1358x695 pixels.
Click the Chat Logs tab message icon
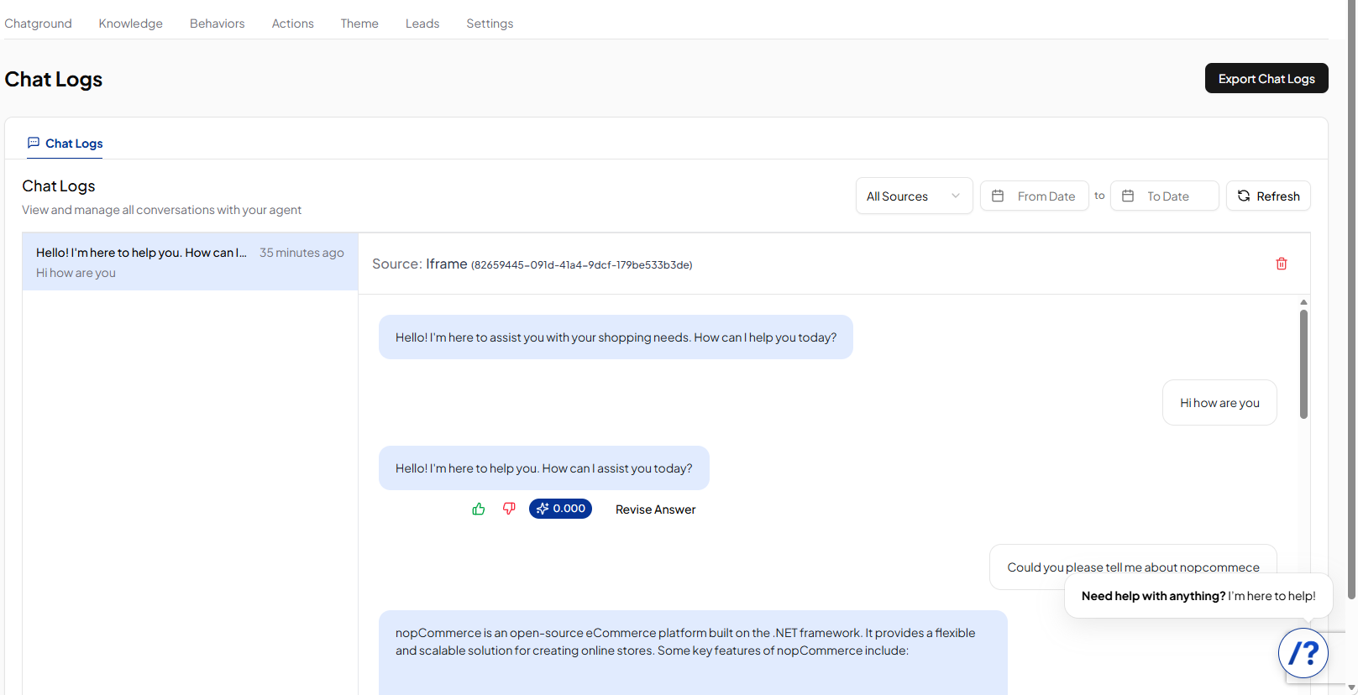(34, 143)
